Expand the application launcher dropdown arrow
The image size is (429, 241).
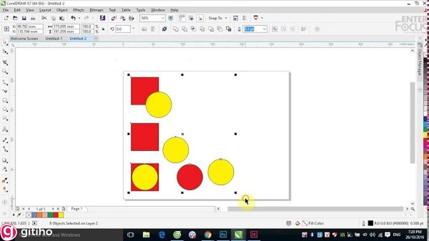point(262,18)
